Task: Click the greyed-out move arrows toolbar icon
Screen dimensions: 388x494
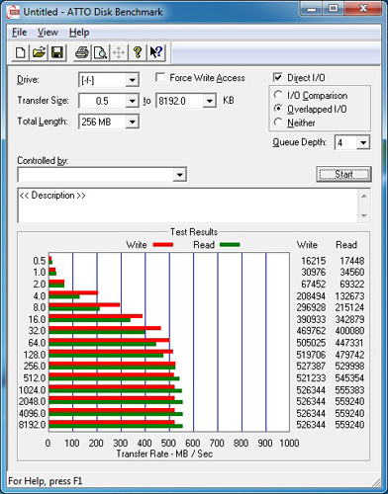Action: tap(119, 52)
